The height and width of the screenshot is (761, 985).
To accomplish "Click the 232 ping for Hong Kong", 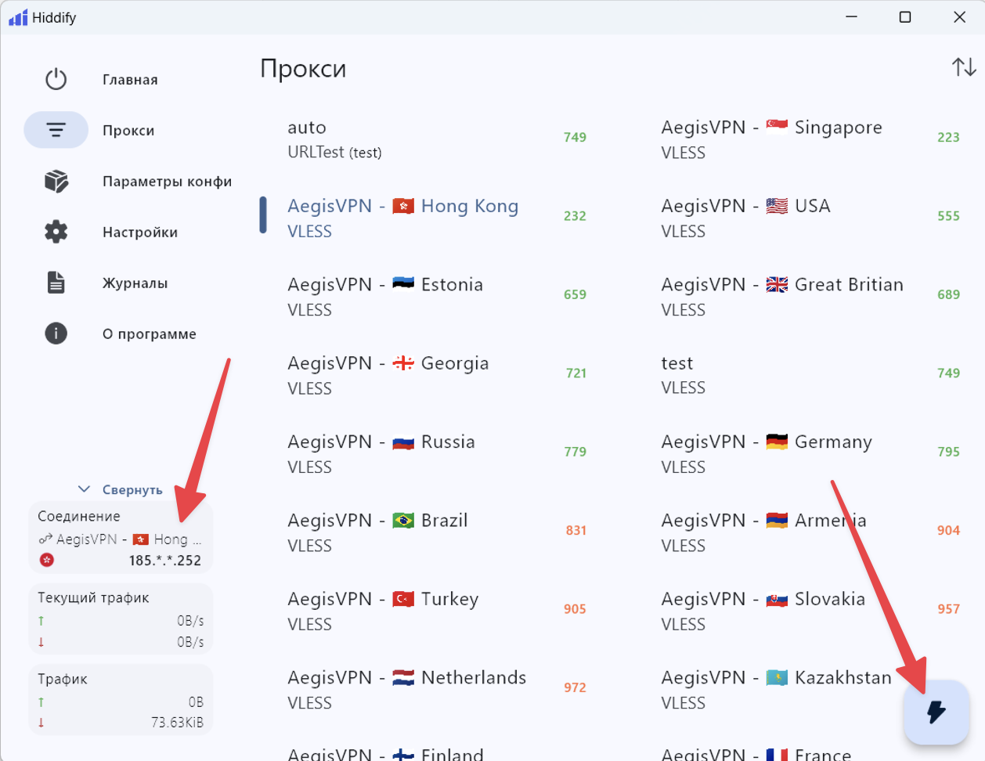I will pos(575,216).
